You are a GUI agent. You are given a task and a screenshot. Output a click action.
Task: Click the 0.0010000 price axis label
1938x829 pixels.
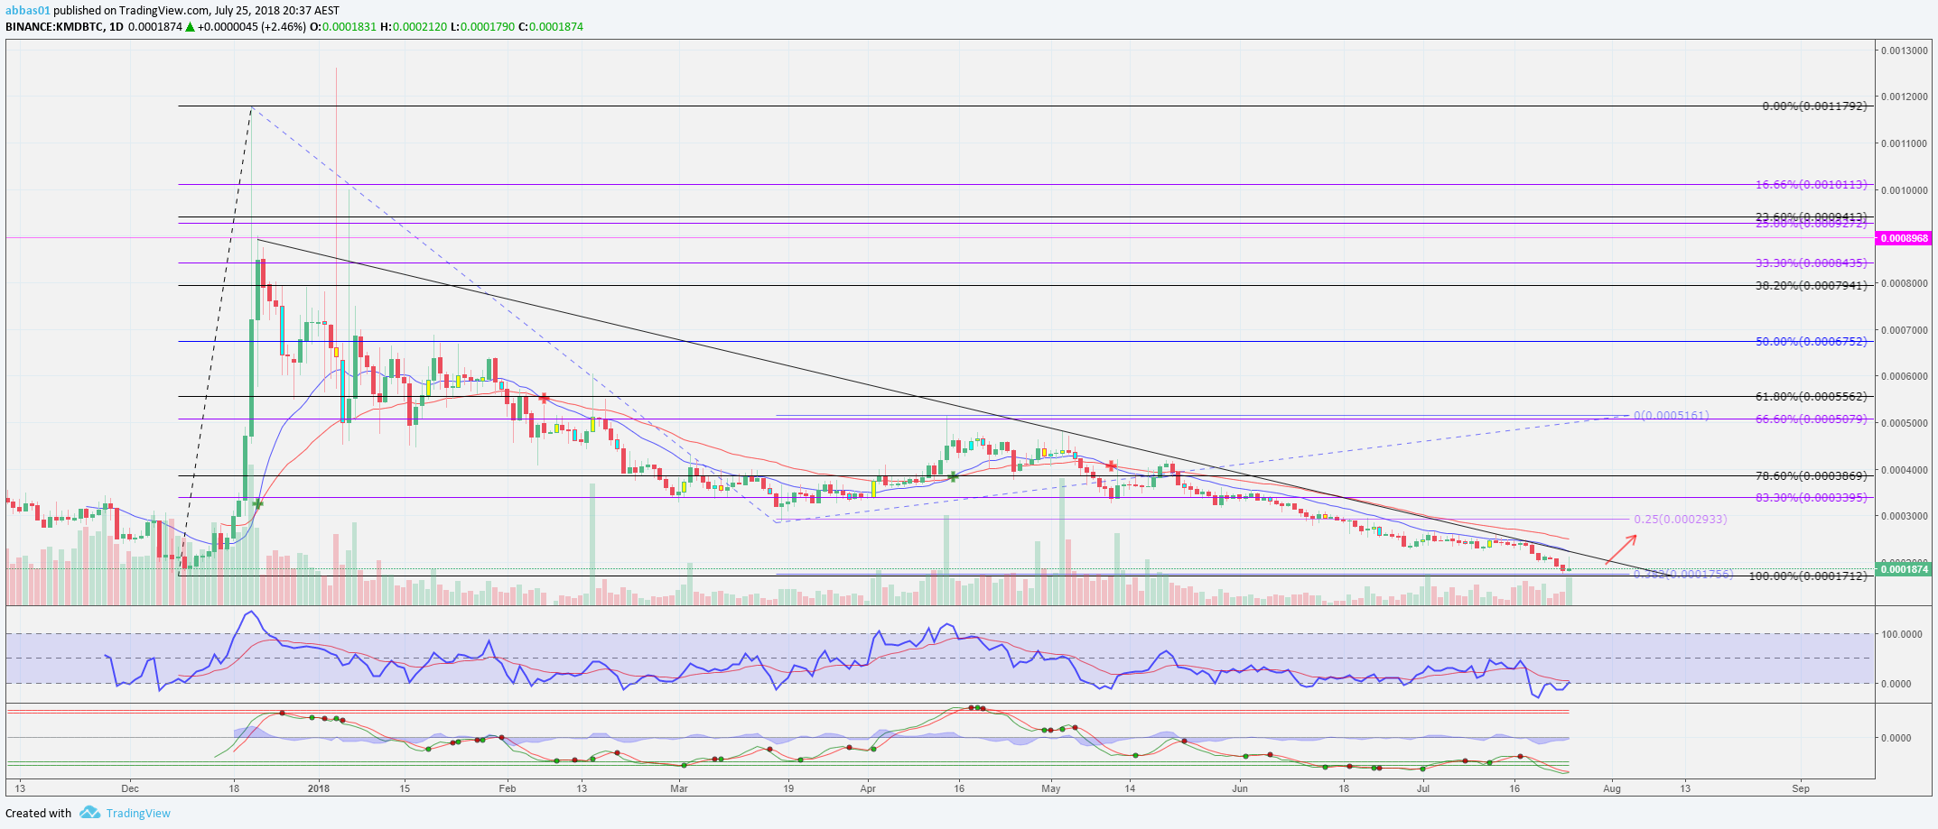click(1904, 190)
